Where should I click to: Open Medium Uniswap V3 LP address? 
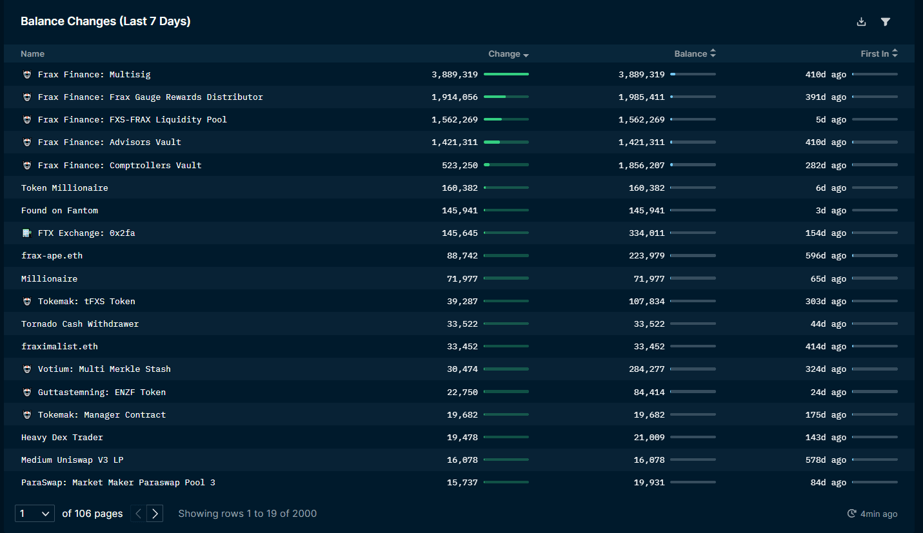[x=72, y=460]
